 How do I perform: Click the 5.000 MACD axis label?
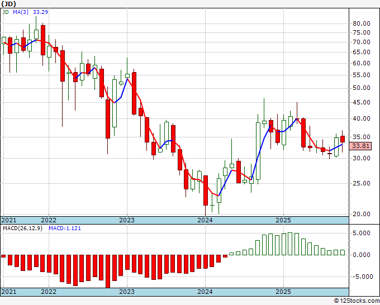(362, 233)
